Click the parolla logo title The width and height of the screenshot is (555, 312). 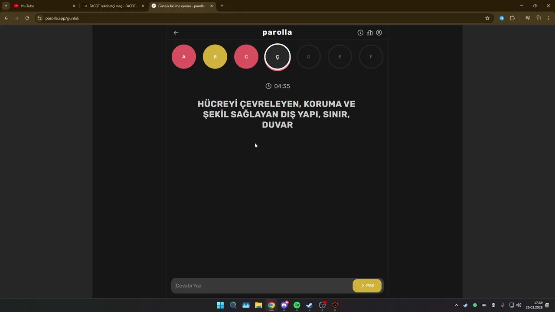click(x=277, y=32)
